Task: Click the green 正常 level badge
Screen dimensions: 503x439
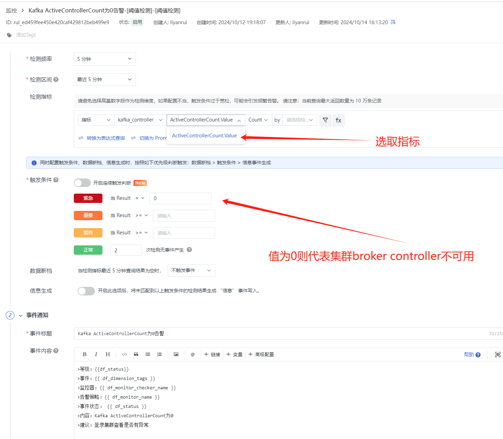Action: [x=88, y=250]
